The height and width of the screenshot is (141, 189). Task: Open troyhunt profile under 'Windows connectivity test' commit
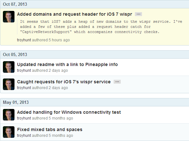(x=24, y=118)
